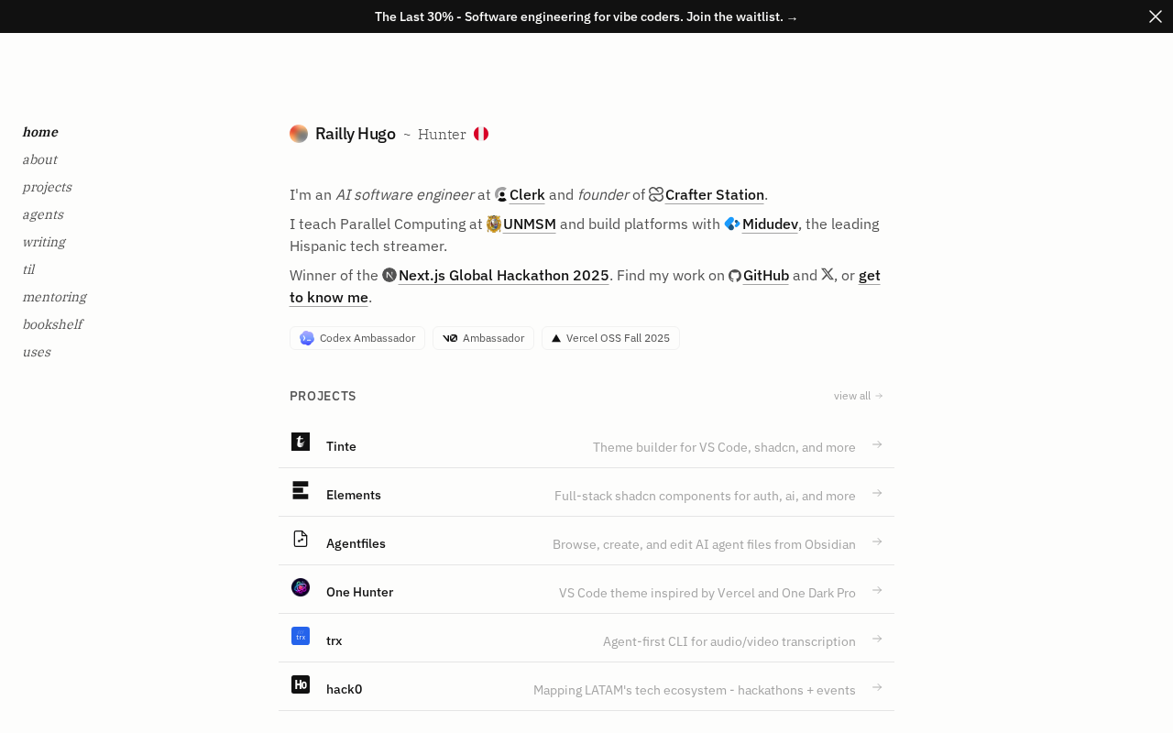Click the Elements project logo icon
This screenshot has width=1173, height=733.
tap(301, 490)
